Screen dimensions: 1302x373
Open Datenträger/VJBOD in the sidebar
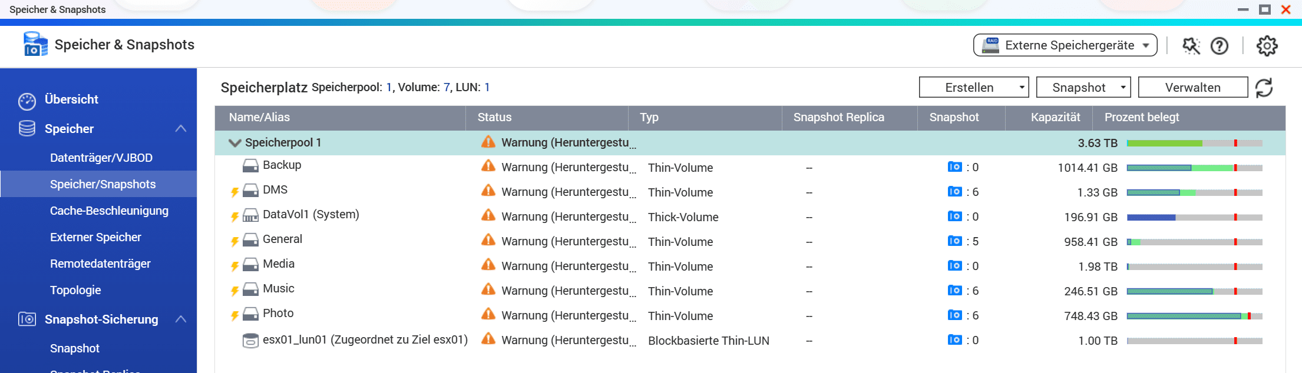pos(101,158)
